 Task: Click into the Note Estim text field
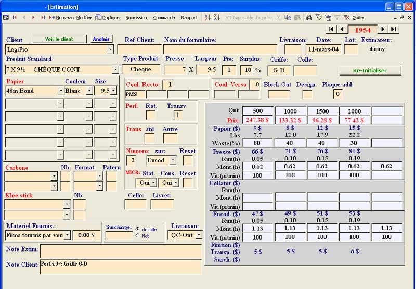[121, 251]
